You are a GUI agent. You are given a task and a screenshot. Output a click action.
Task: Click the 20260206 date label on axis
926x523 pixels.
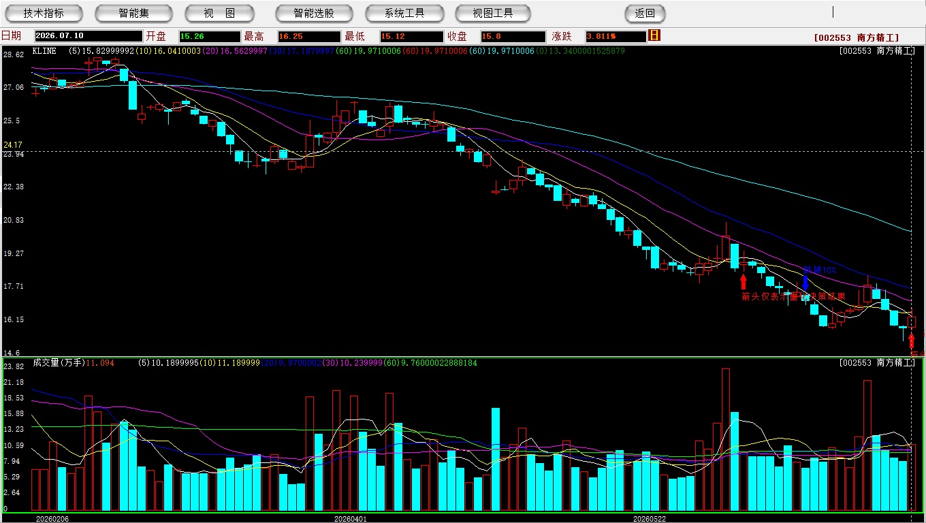pyautogui.click(x=52, y=519)
